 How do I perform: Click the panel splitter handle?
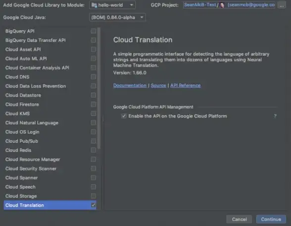(x=103, y=118)
